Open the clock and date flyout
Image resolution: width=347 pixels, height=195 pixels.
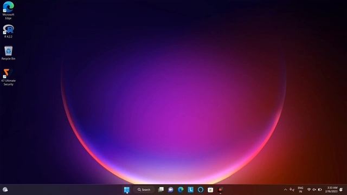(x=331, y=190)
